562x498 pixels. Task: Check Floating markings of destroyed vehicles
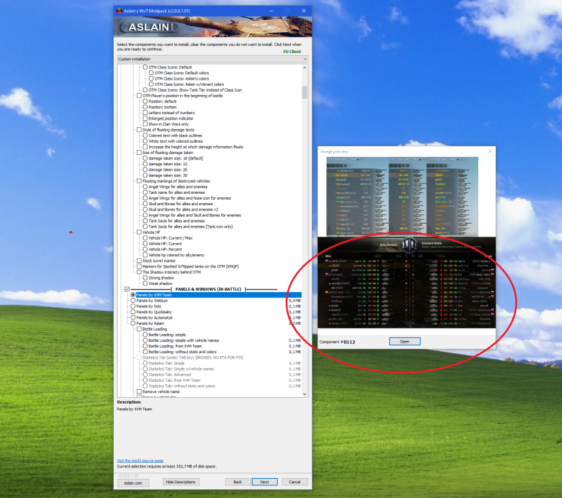[139, 181]
